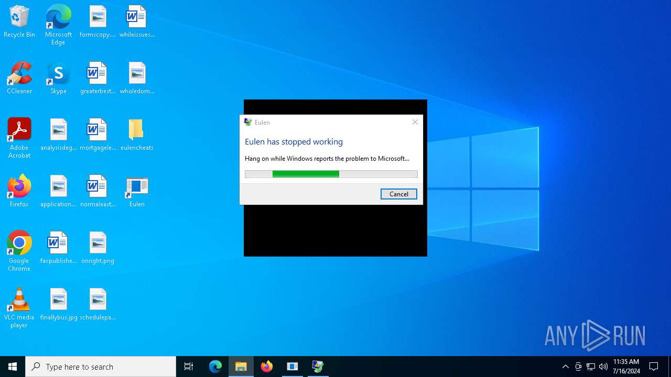
Task: Open the clock showing 11:35 AM
Action: (x=626, y=367)
